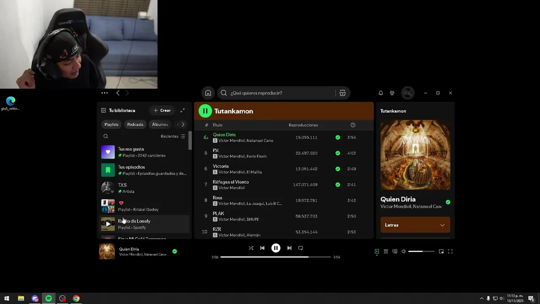Enter full screen mode

tap(450, 252)
